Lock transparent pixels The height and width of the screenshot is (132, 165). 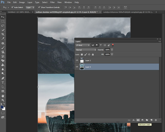tap(82, 54)
